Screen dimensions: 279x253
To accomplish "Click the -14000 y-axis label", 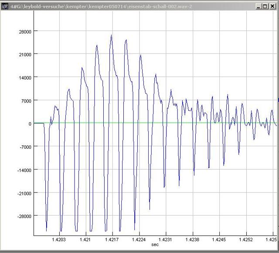I will (24, 170).
